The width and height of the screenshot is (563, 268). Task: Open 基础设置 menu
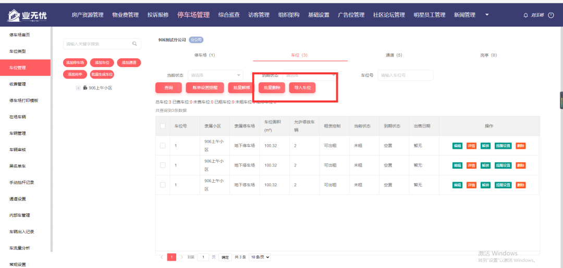click(x=319, y=15)
